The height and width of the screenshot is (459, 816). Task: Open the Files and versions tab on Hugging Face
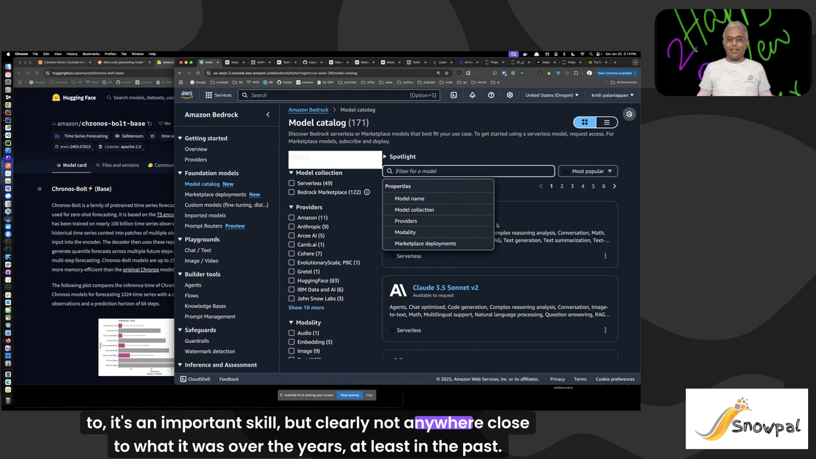pos(117,165)
